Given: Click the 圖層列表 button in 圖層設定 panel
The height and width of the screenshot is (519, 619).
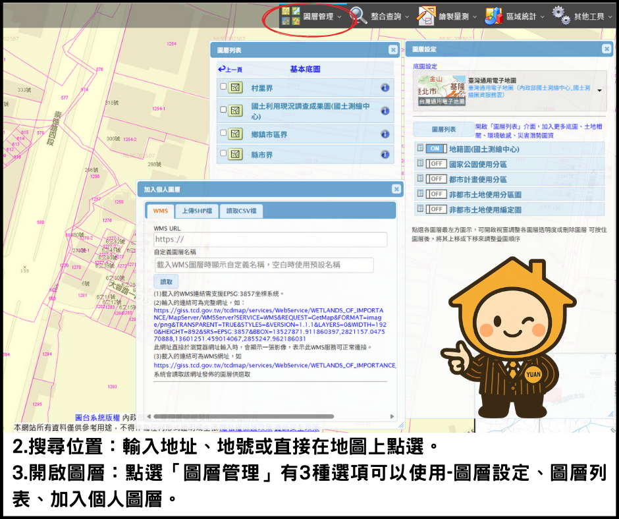Looking at the screenshot, I should click(443, 130).
